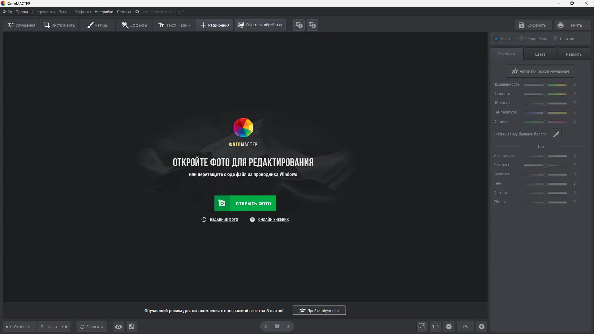Open the Расширения toolbar section
Image resolution: width=594 pixels, height=334 pixels.
tap(215, 25)
